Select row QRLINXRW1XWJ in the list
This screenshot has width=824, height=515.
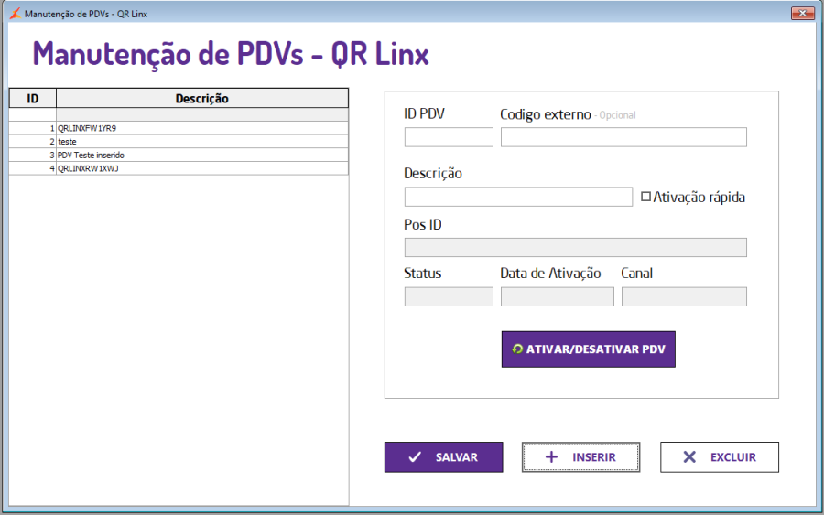click(179, 168)
